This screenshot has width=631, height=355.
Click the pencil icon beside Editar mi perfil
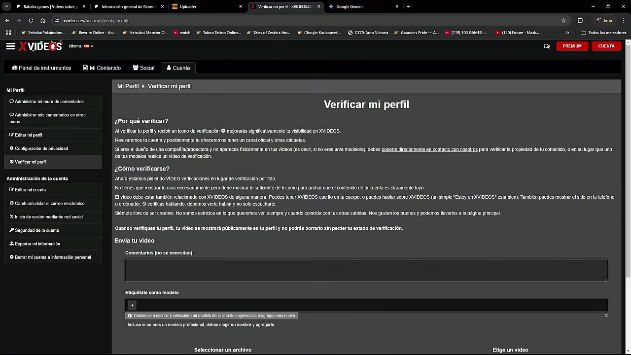pyautogui.click(x=11, y=135)
